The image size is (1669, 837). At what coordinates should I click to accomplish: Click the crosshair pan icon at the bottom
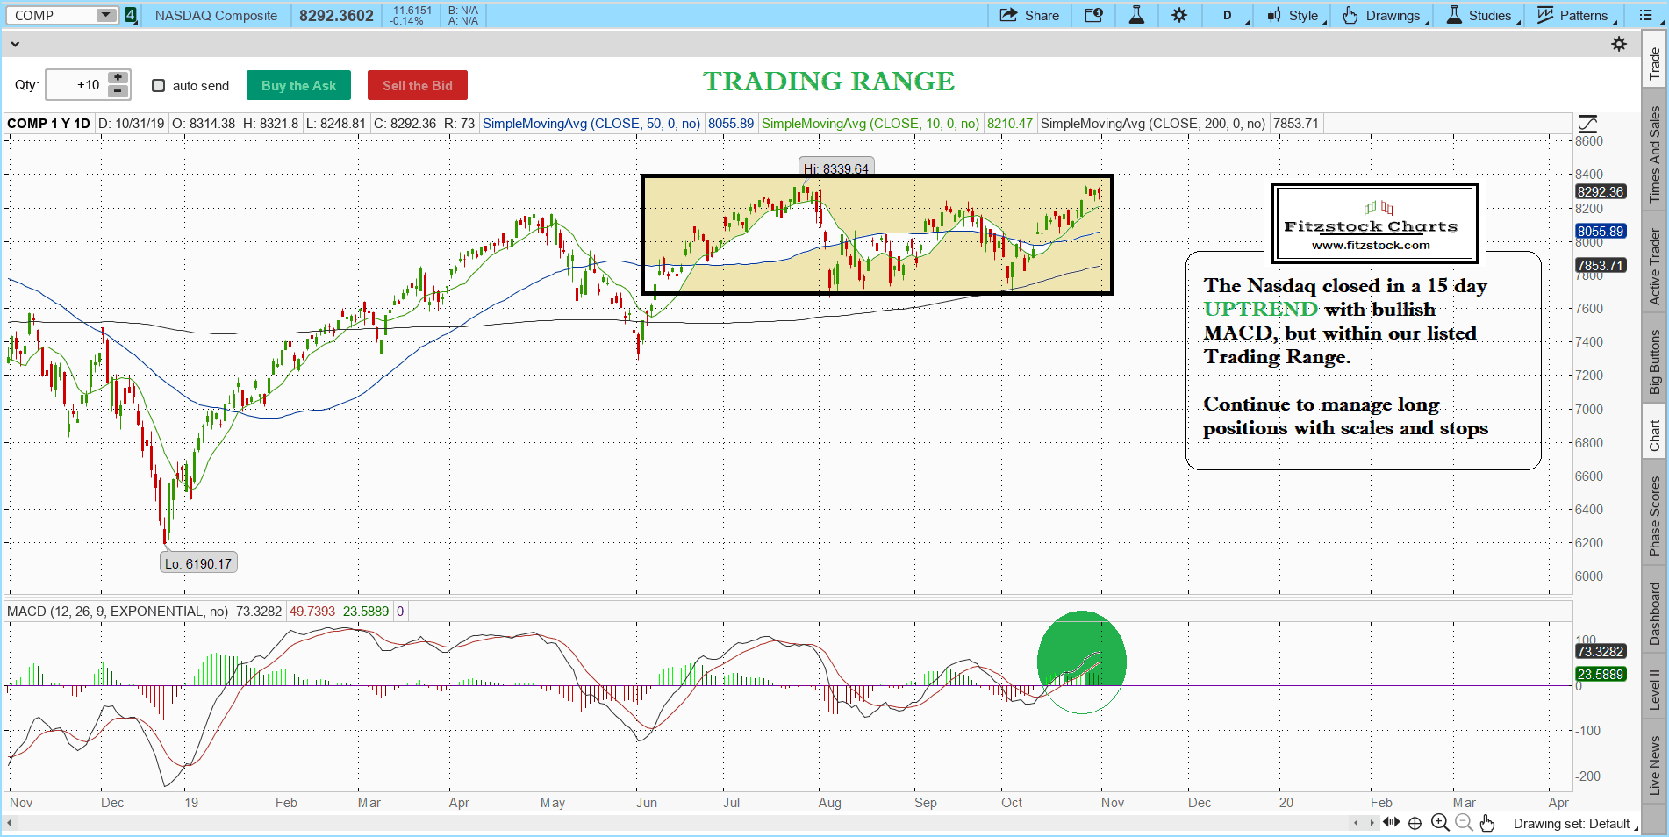click(1415, 822)
